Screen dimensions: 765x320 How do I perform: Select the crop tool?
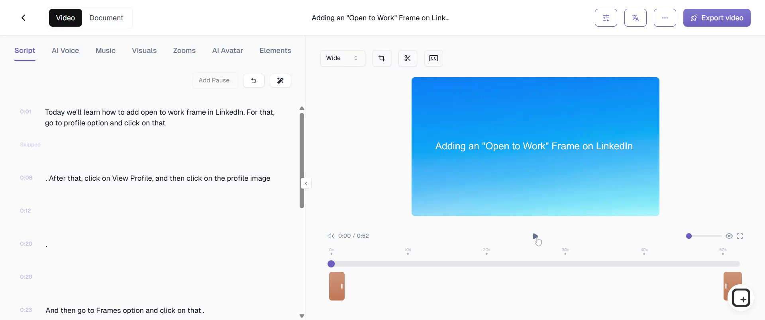(x=382, y=58)
